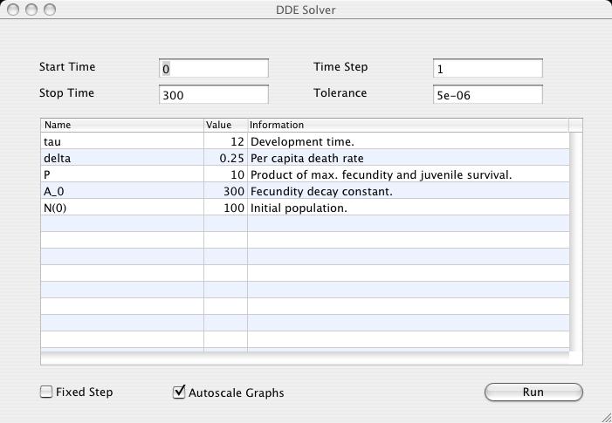
Task: Minimize the DDE Solver window
Action: (x=31, y=10)
